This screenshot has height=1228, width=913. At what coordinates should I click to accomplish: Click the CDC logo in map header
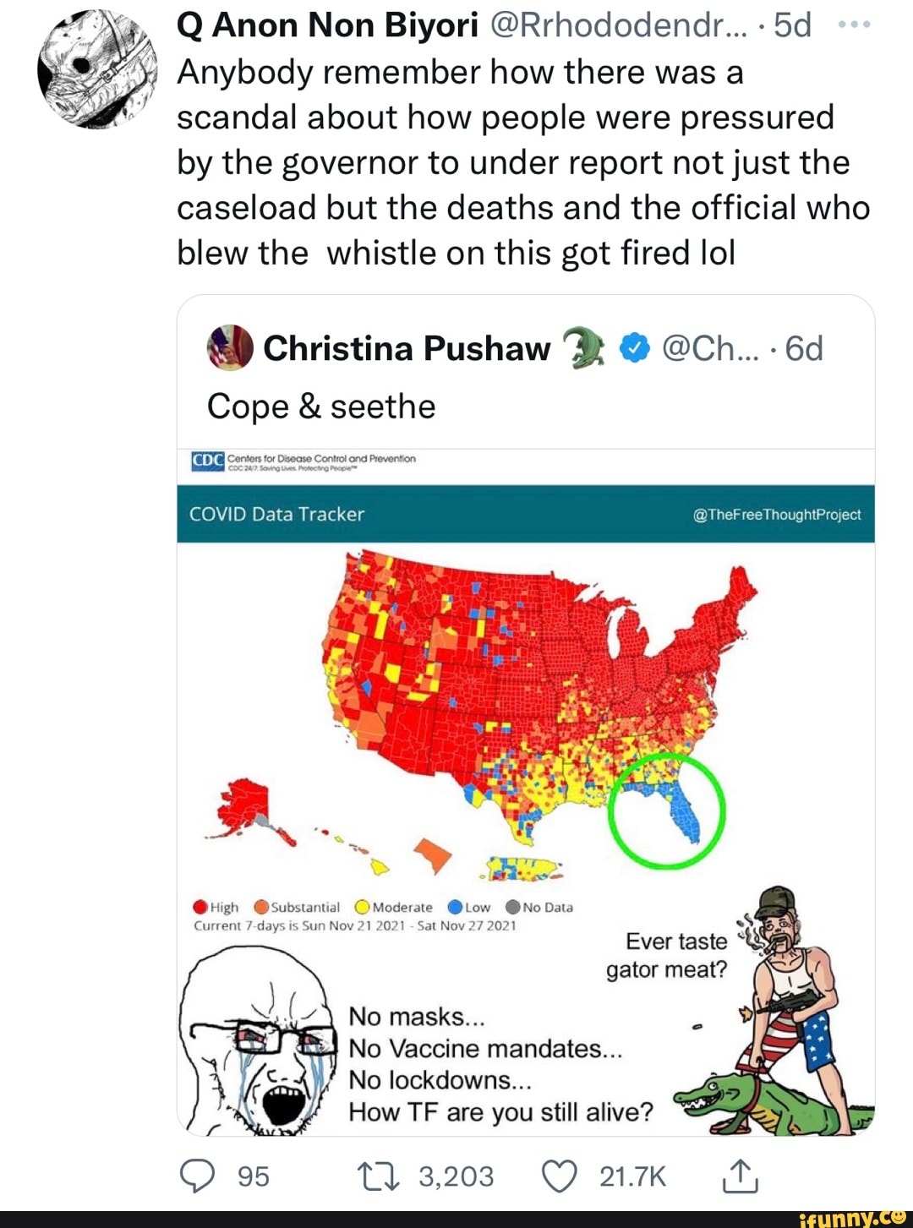pyautogui.click(x=208, y=461)
